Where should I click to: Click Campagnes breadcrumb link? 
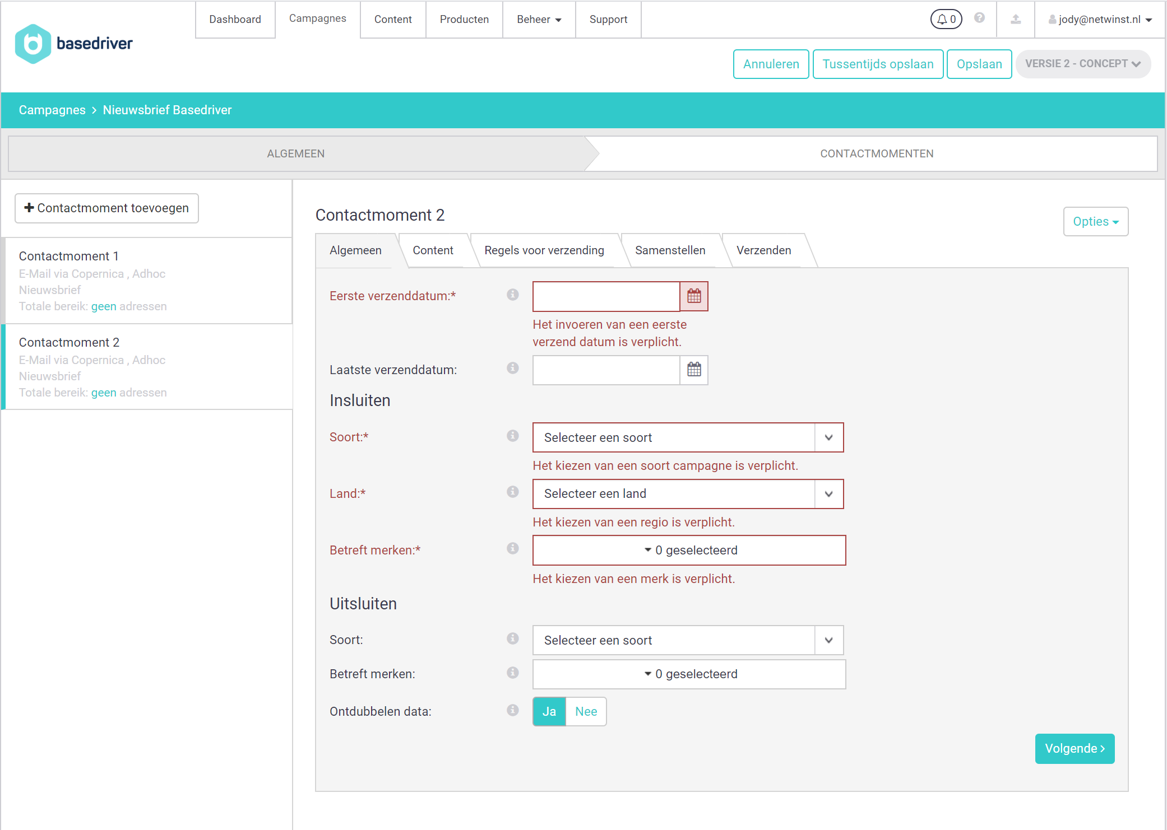tap(52, 110)
